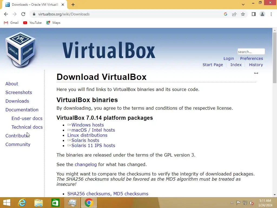The image size is (277, 208).
Task: Open the taskbar clock and date
Action: point(265,203)
